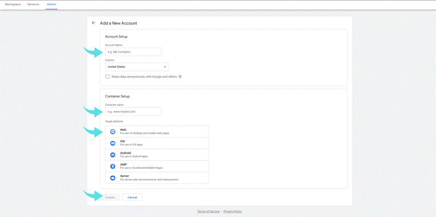Enable Share data anonymously with Google checkbox
Image resolution: width=436 pixels, height=217 pixels.
coord(107,77)
